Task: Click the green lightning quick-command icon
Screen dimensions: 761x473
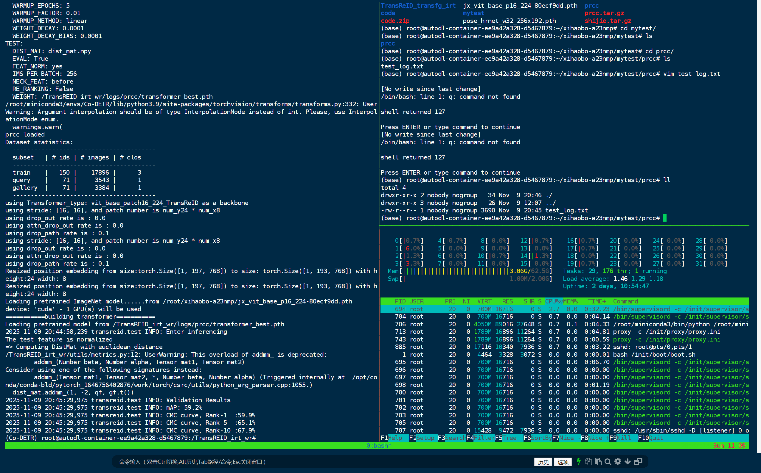Action: click(x=579, y=461)
